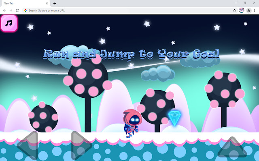The image size is (259, 161).
Task: Tap the left arrow move control
Action: click(x=28, y=145)
